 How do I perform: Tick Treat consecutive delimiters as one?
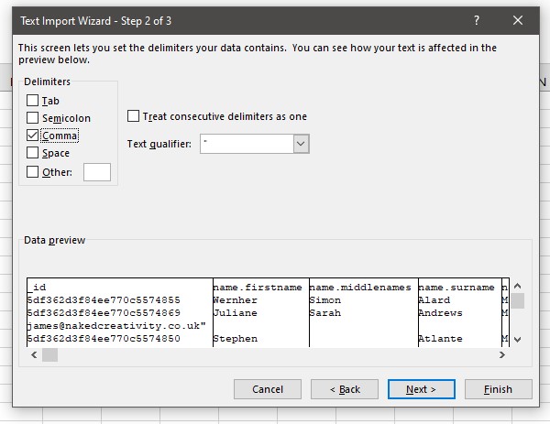coord(133,116)
